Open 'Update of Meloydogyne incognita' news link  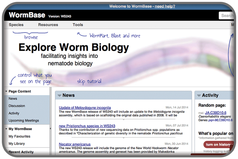(x=85, y=108)
